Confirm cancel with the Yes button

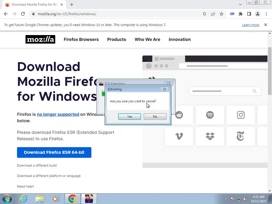pyautogui.click(x=130, y=117)
